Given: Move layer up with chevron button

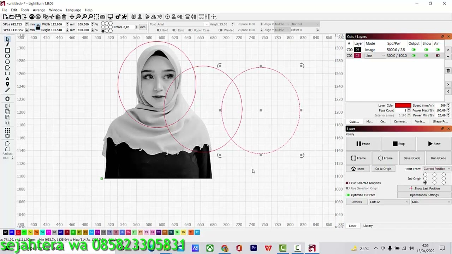Looking at the screenshot, I should coord(448,50).
